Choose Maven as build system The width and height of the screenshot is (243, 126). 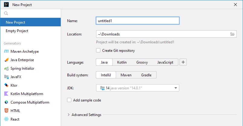tap(126, 75)
